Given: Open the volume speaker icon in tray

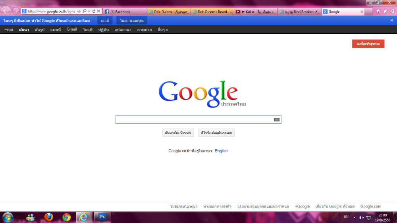Looking at the screenshot, I should [361, 217].
